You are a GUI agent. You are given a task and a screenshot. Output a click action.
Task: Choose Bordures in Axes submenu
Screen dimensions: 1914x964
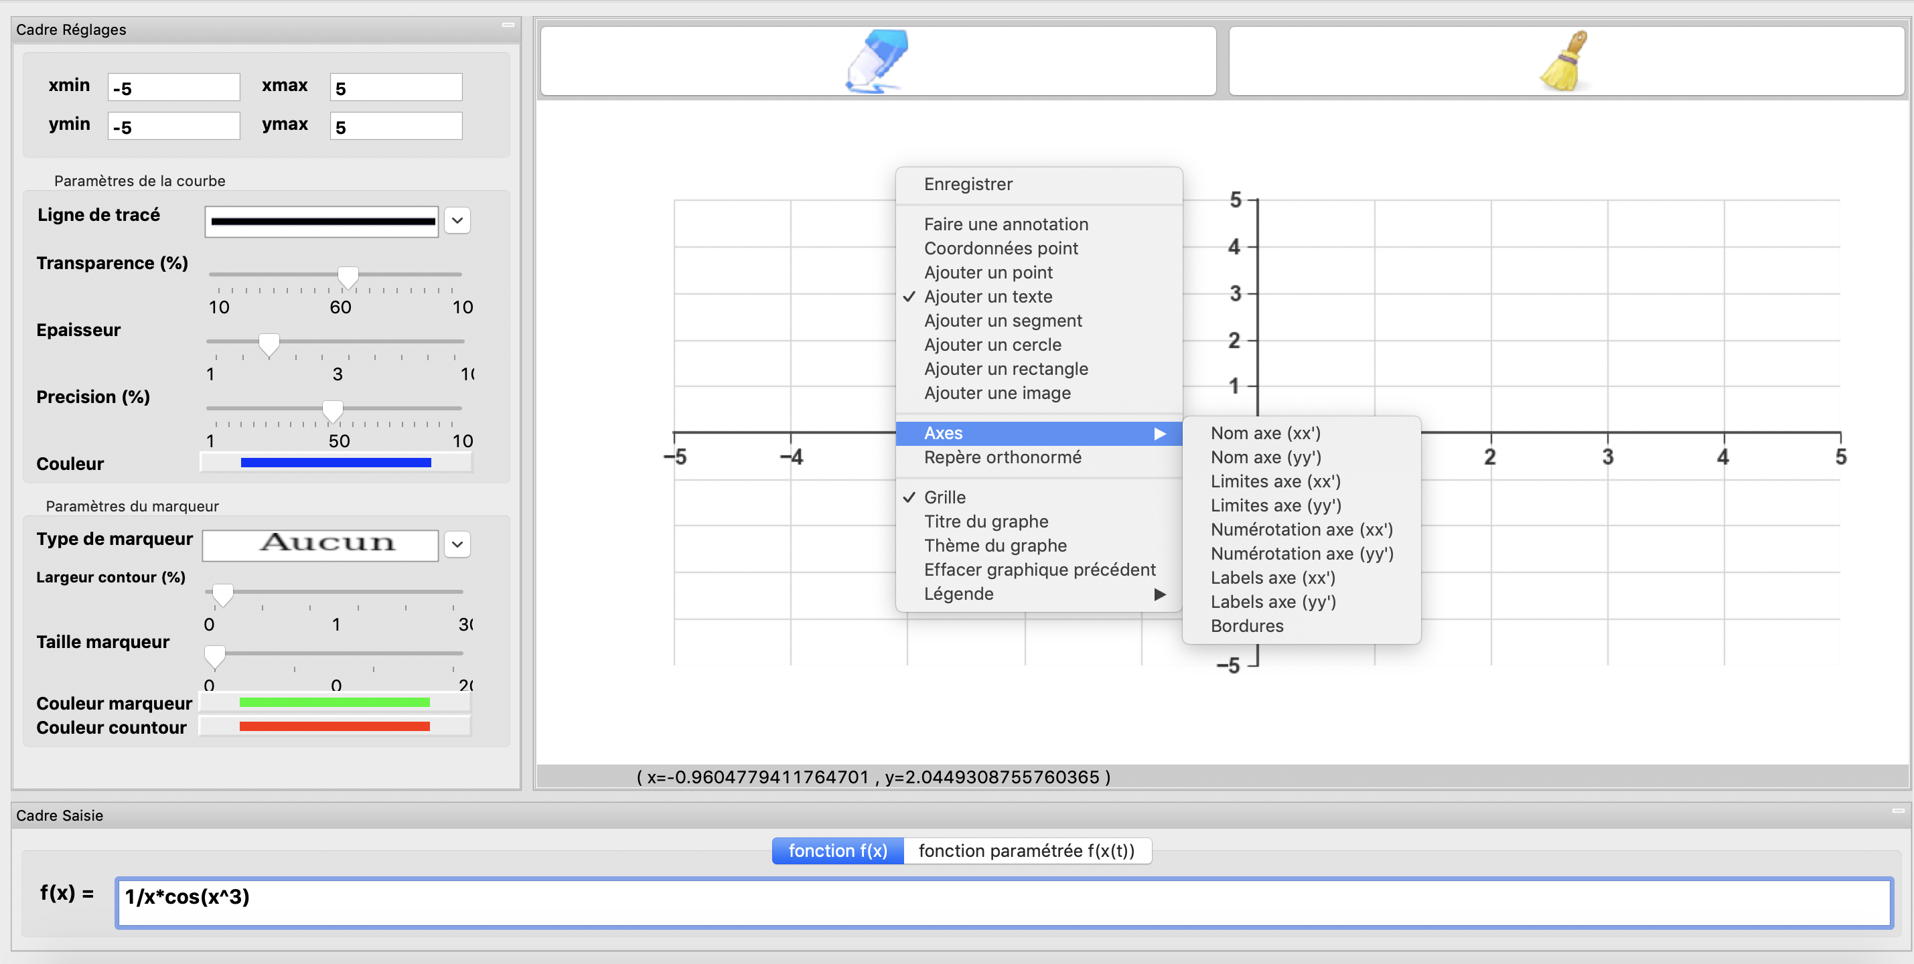1302,626
